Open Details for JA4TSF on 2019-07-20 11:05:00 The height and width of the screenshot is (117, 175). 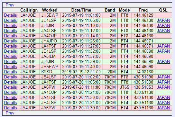click(10, 82)
